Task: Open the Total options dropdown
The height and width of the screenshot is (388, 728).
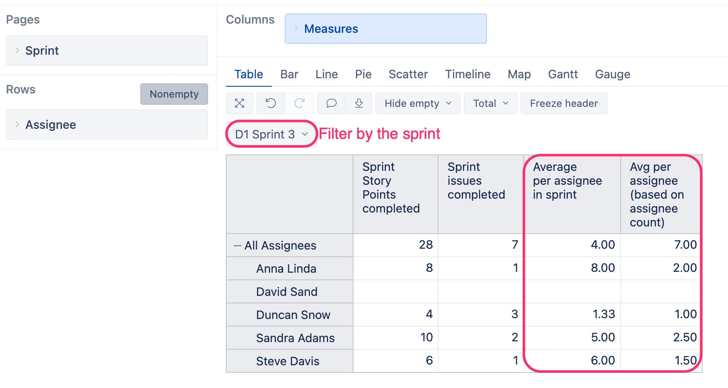Action: [490, 103]
